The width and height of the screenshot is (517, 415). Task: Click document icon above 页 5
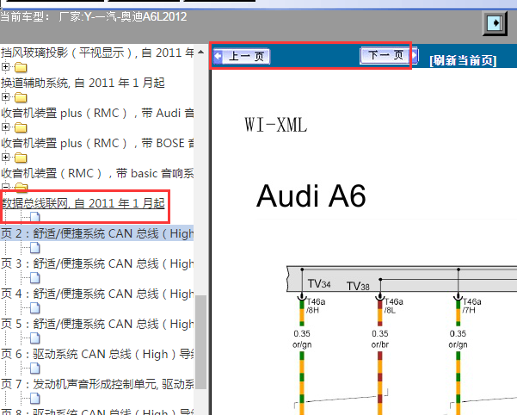pyautogui.click(x=35, y=307)
